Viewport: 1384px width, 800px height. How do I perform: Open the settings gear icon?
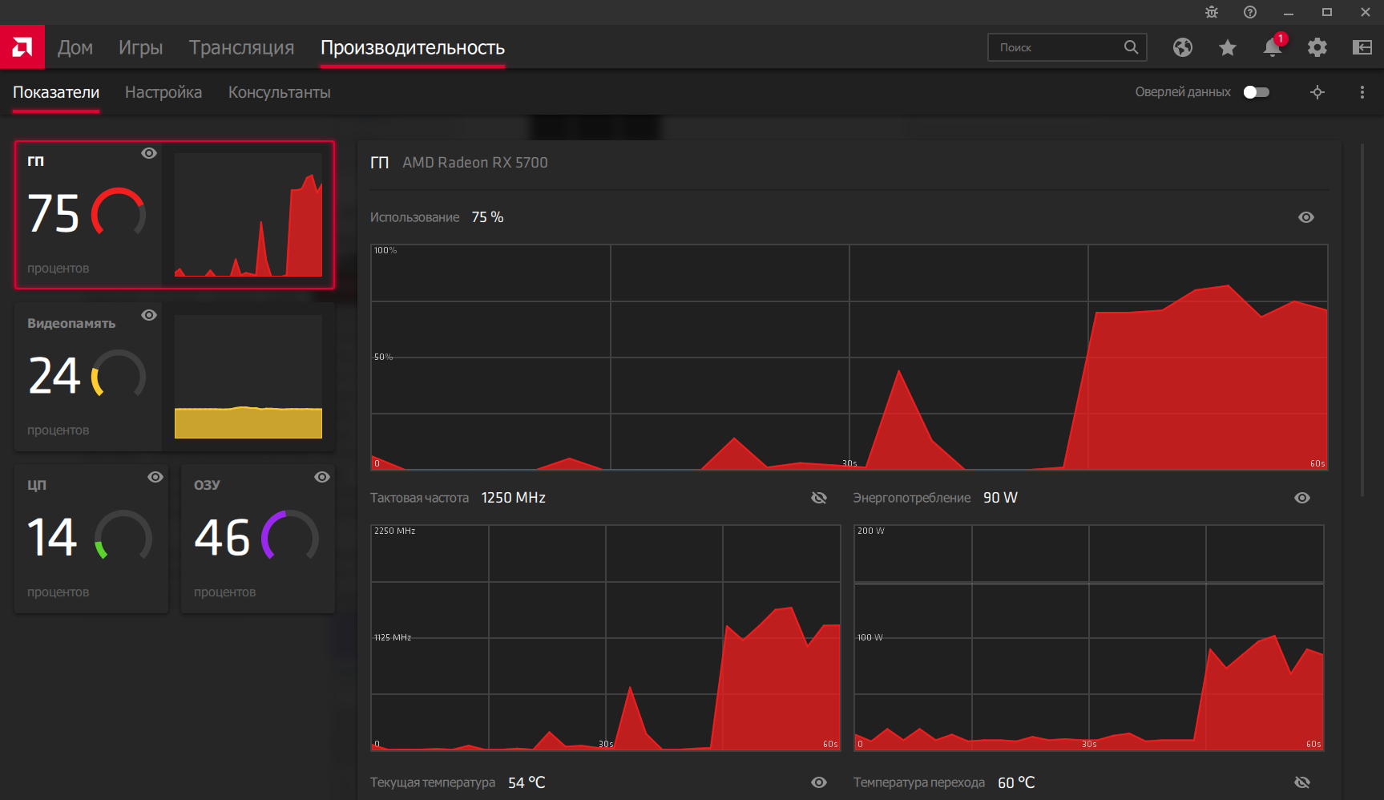tap(1317, 47)
